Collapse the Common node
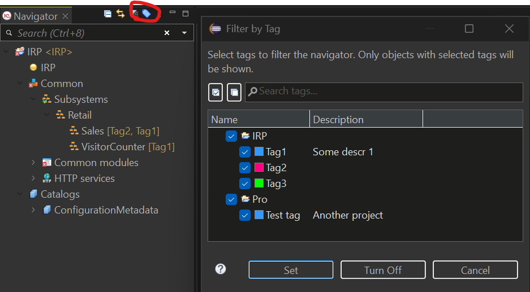The image size is (530, 292). tap(20, 83)
